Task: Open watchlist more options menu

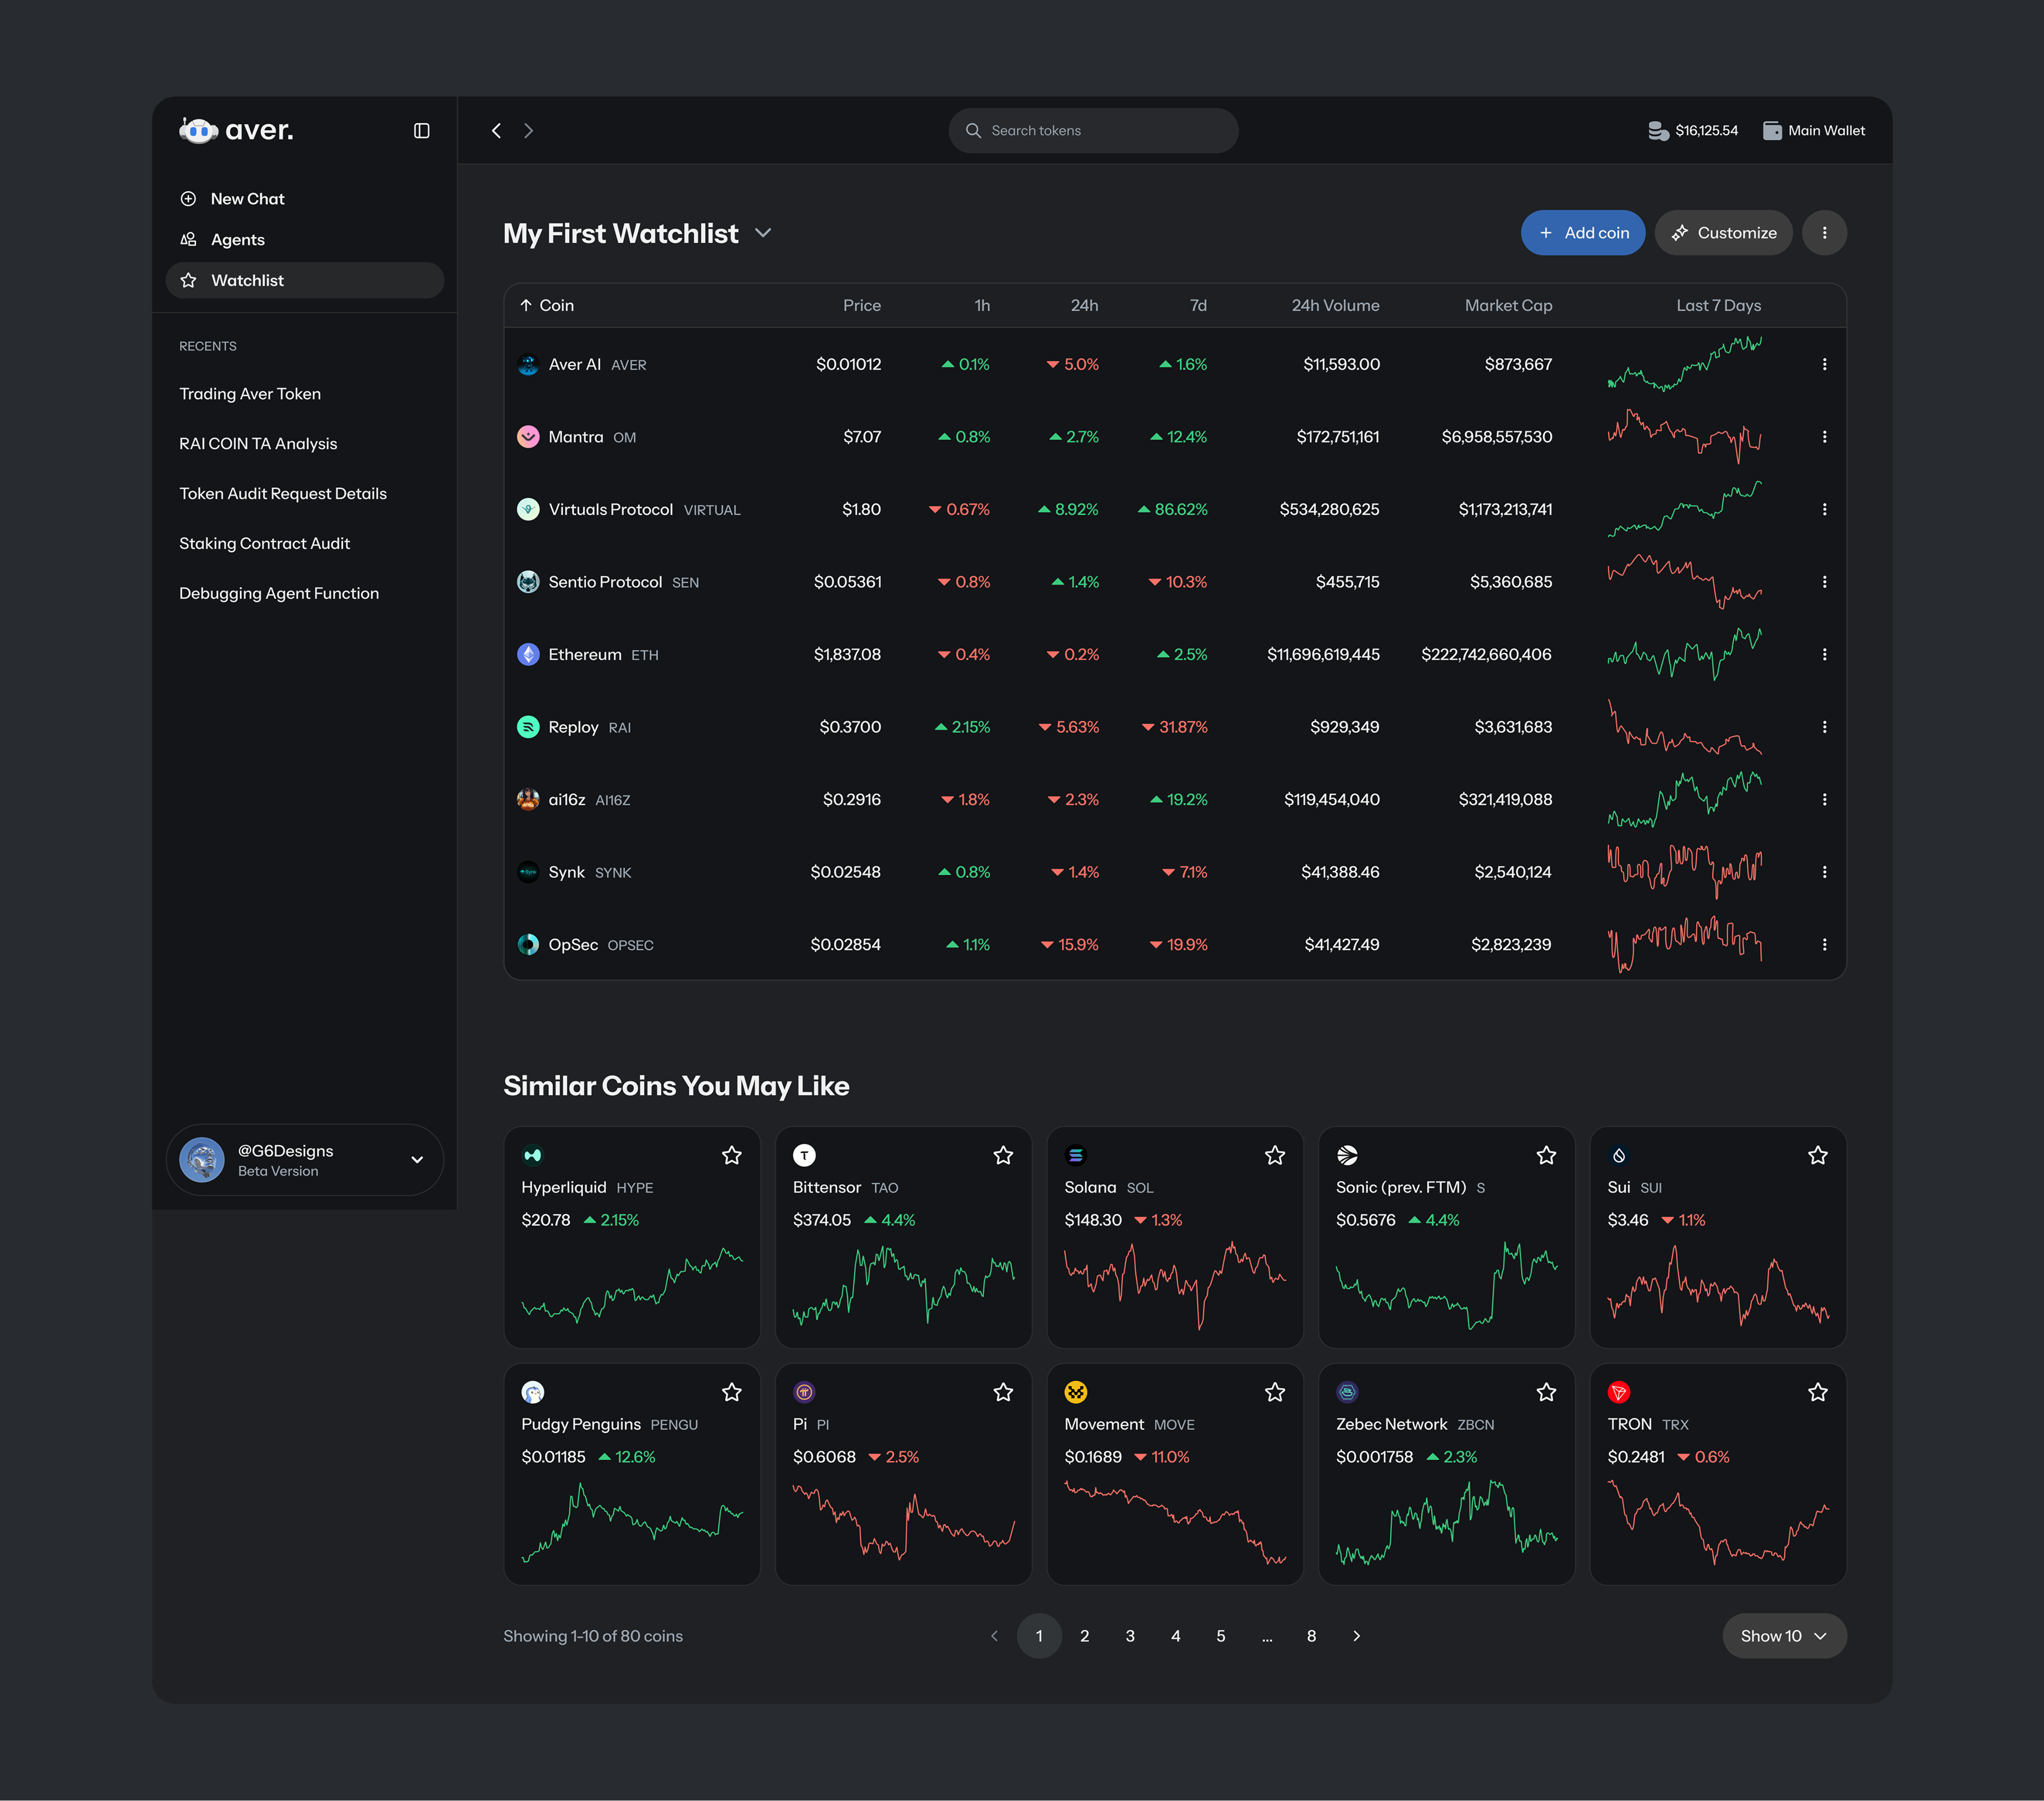Action: coord(1824,233)
